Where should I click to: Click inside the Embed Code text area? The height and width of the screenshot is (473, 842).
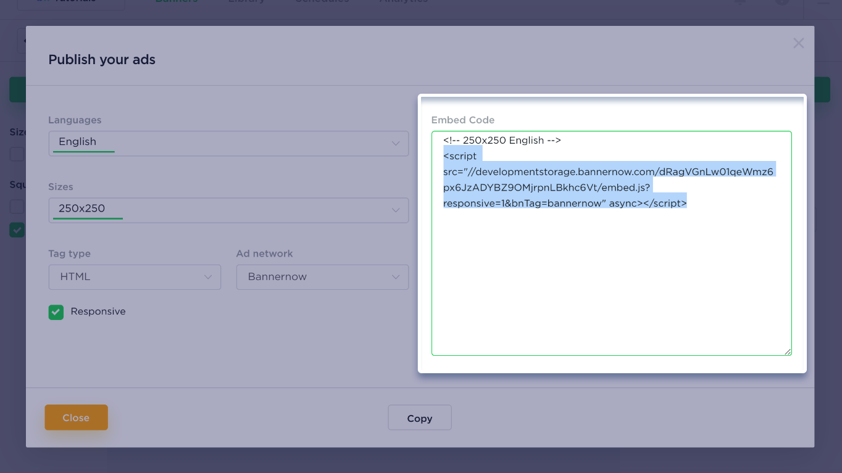[x=611, y=243]
